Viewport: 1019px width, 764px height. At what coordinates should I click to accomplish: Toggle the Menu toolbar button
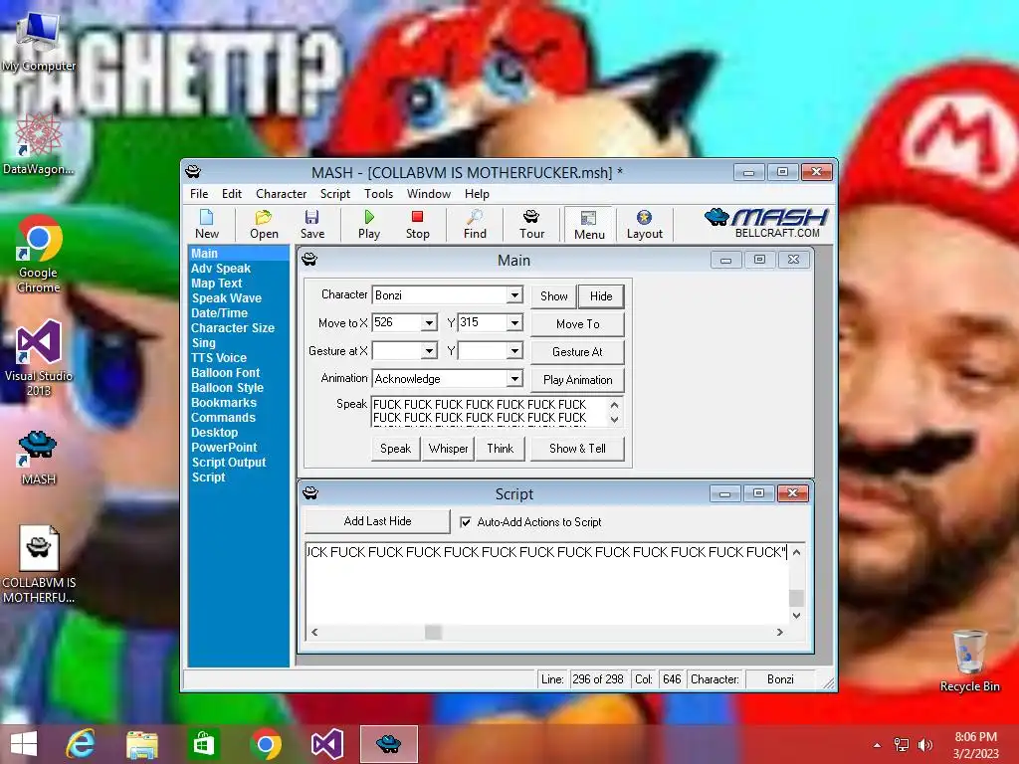[589, 225]
